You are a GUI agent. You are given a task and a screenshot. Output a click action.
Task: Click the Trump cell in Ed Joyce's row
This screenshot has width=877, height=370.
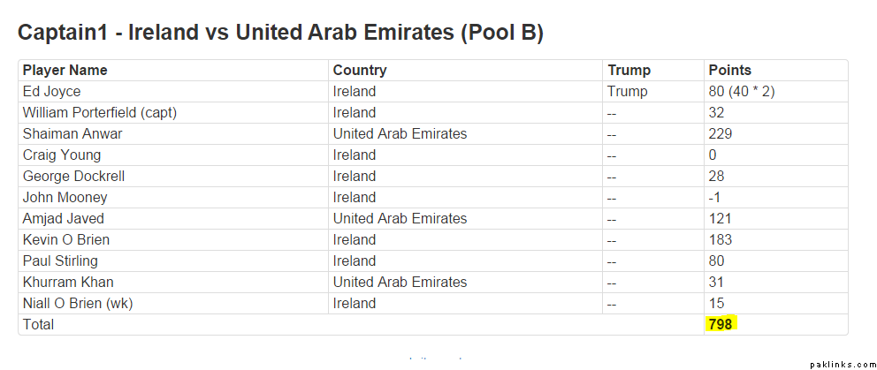pos(627,92)
